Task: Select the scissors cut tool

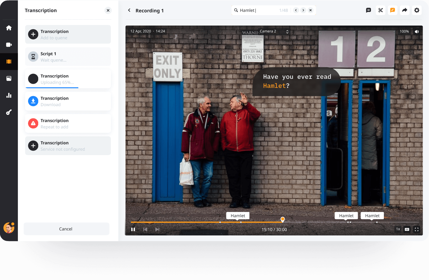Action: (381, 10)
